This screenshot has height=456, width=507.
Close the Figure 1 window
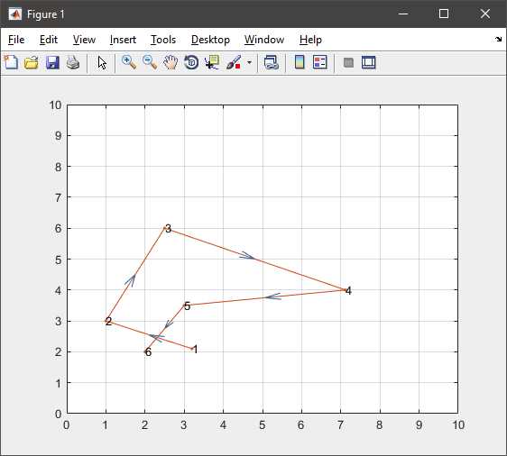click(485, 14)
